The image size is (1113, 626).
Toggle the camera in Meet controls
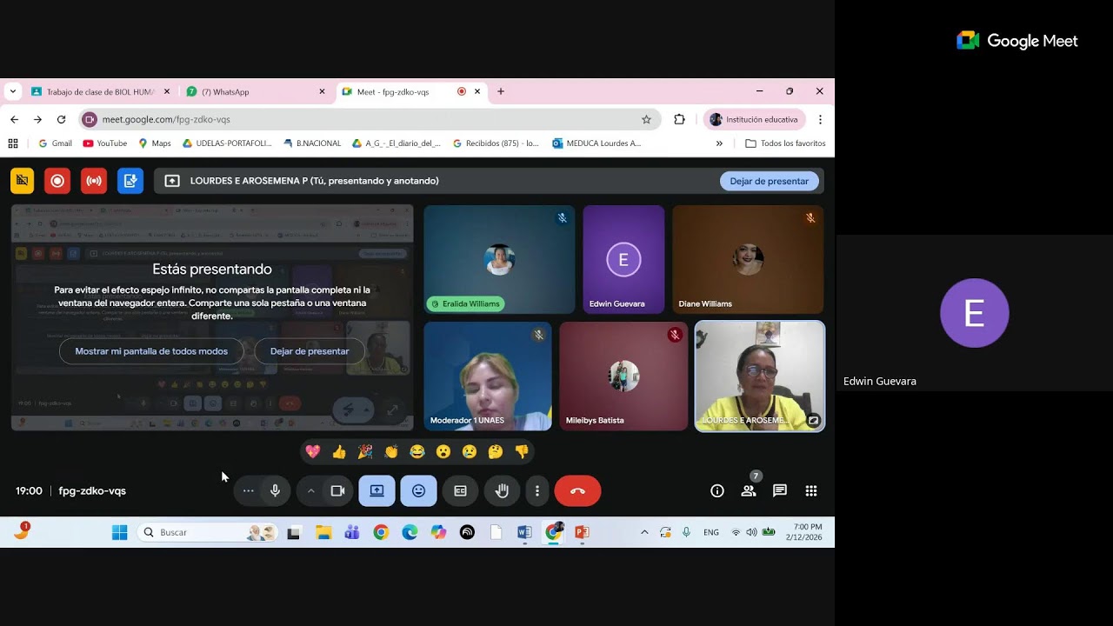(x=338, y=490)
